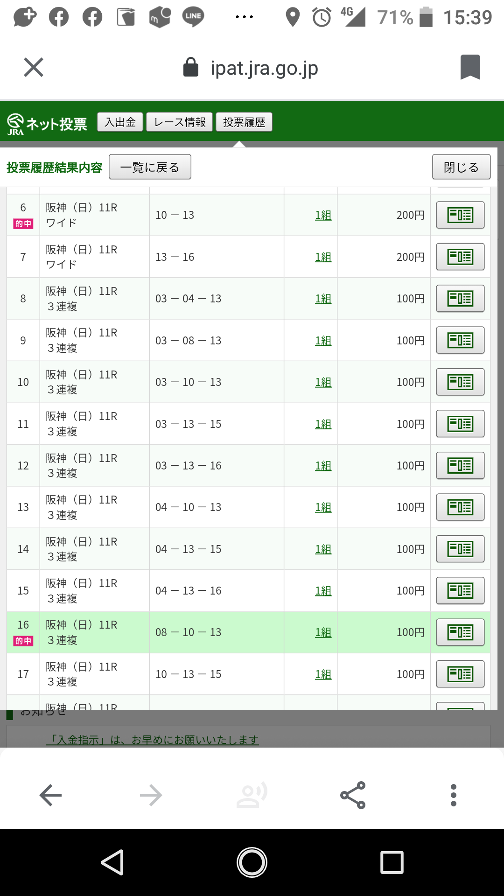Screen dimensions: 504x896
Task: Open the レース情報 tab
Action: [x=180, y=122]
